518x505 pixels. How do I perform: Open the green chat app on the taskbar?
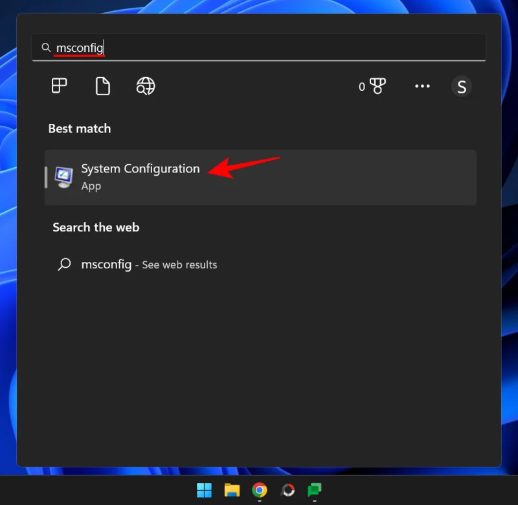[x=315, y=490]
